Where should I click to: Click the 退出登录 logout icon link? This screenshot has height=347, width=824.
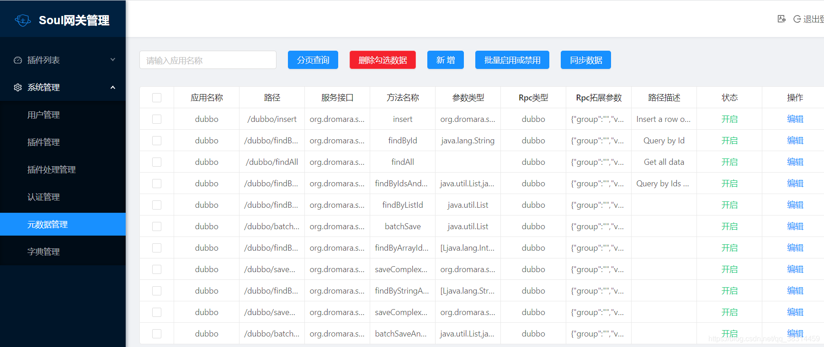[x=808, y=19]
